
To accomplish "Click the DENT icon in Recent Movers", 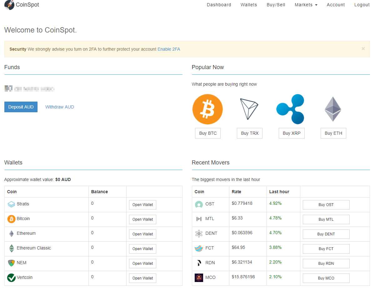I will (x=199, y=233).
